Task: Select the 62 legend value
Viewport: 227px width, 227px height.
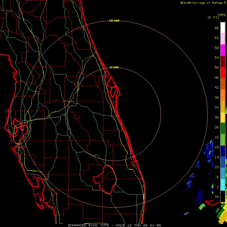Action: click(217, 38)
